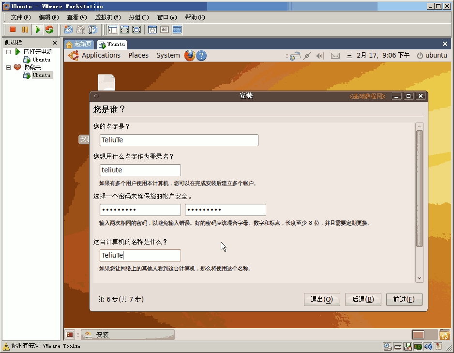Click the 前进(F) forward button
This screenshot has height=353, width=454.
[404, 299]
